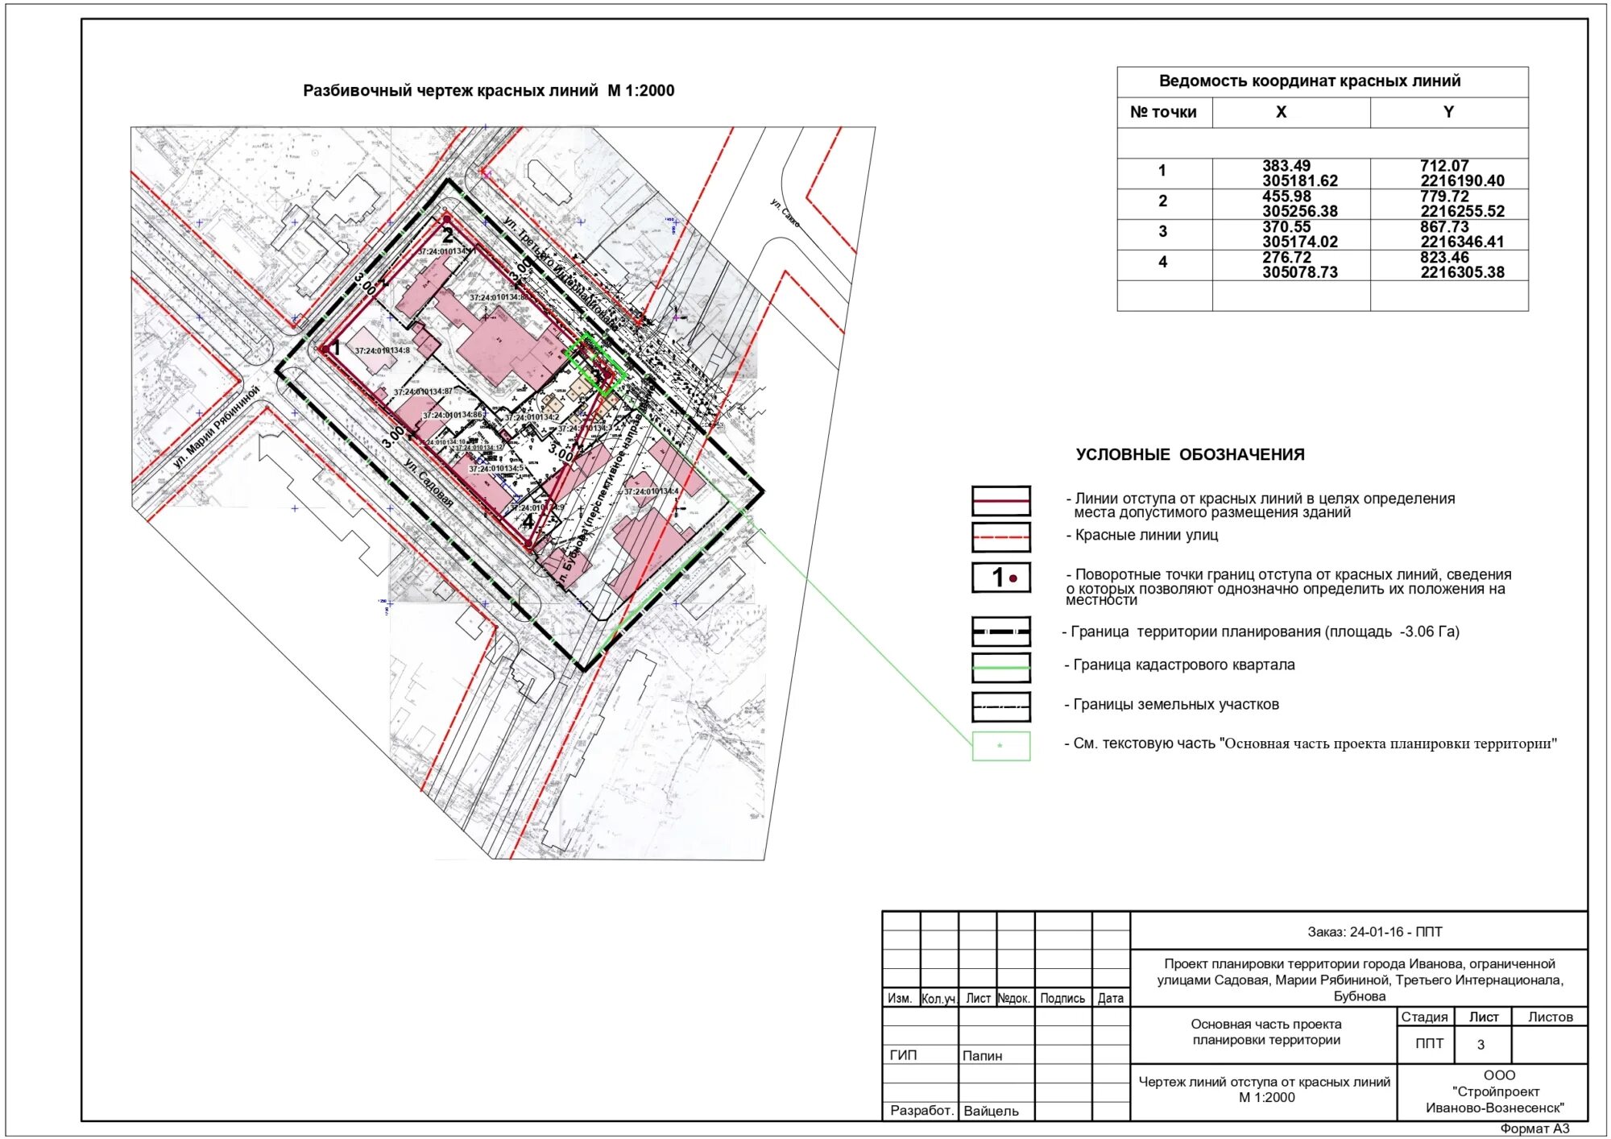The height and width of the screenshot is (1139, 1611).
Task: Click the land plot boundaries legend symbol
Action: click(1000, 706)
